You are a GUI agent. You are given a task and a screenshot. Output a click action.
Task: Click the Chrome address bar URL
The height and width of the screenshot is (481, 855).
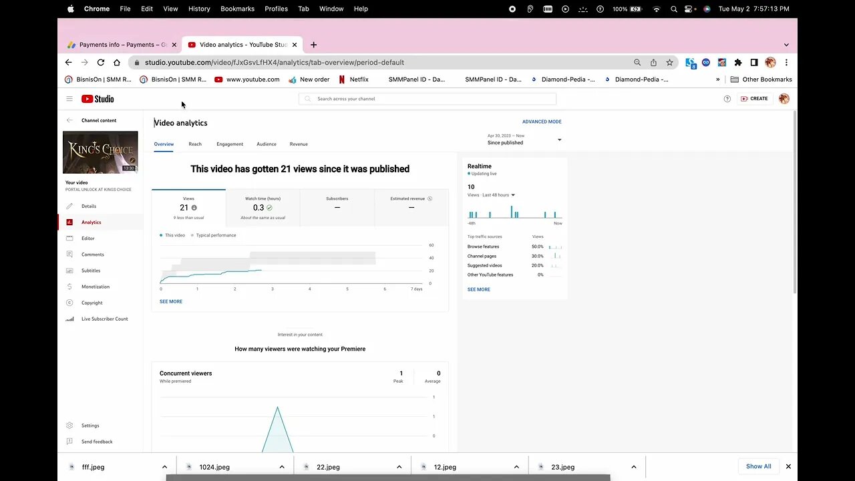click(x=275, y=62)
